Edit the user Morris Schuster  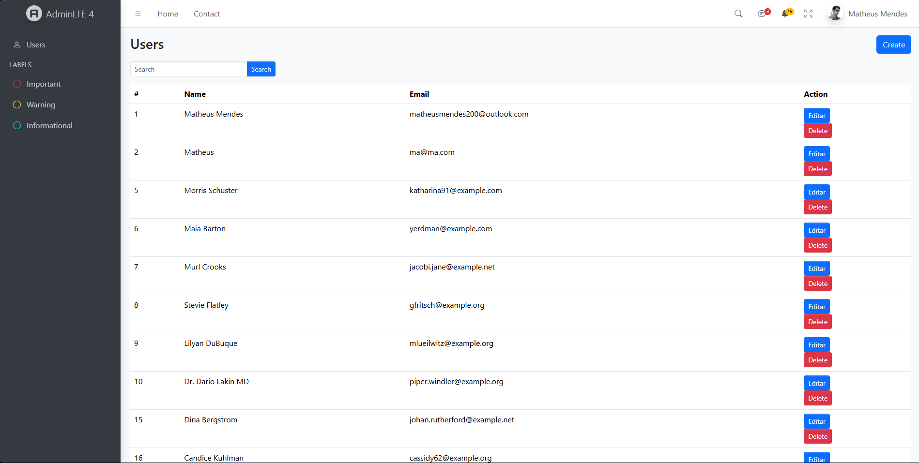pos(816,192)
